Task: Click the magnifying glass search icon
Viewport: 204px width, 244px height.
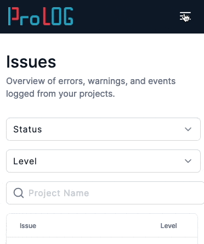Action: pos(19,193)
